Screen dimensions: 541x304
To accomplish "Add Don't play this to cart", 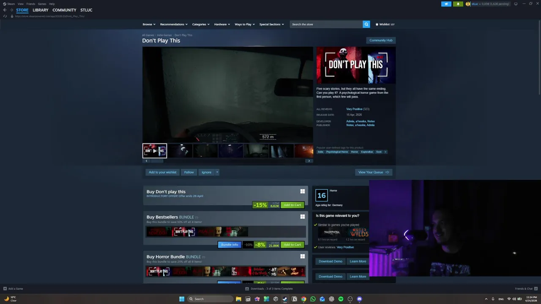I will point(292,205).
